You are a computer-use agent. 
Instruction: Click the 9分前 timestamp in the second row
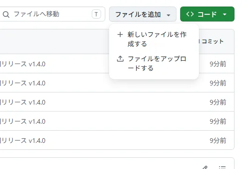[x=218, y=83]
